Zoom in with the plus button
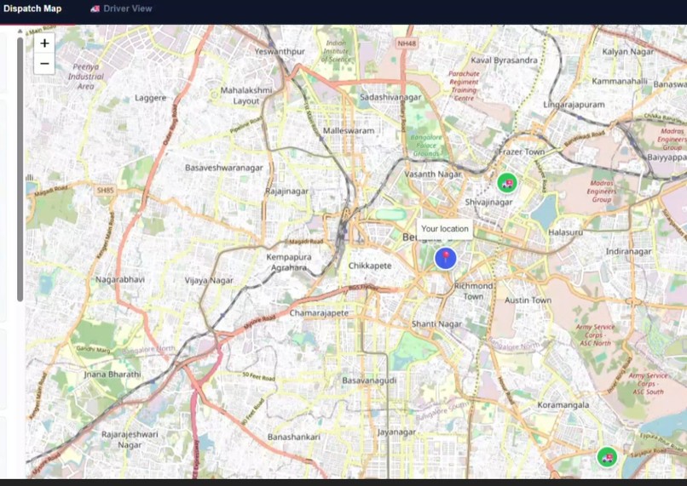 click(44, 43)
